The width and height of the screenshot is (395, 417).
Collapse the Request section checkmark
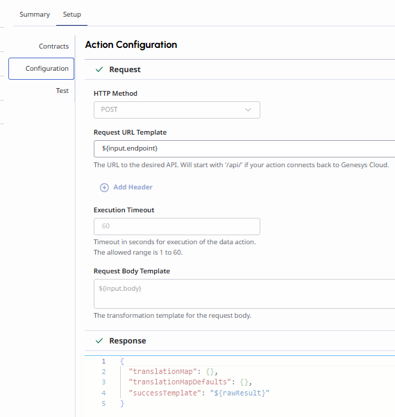tap(99, 69)
